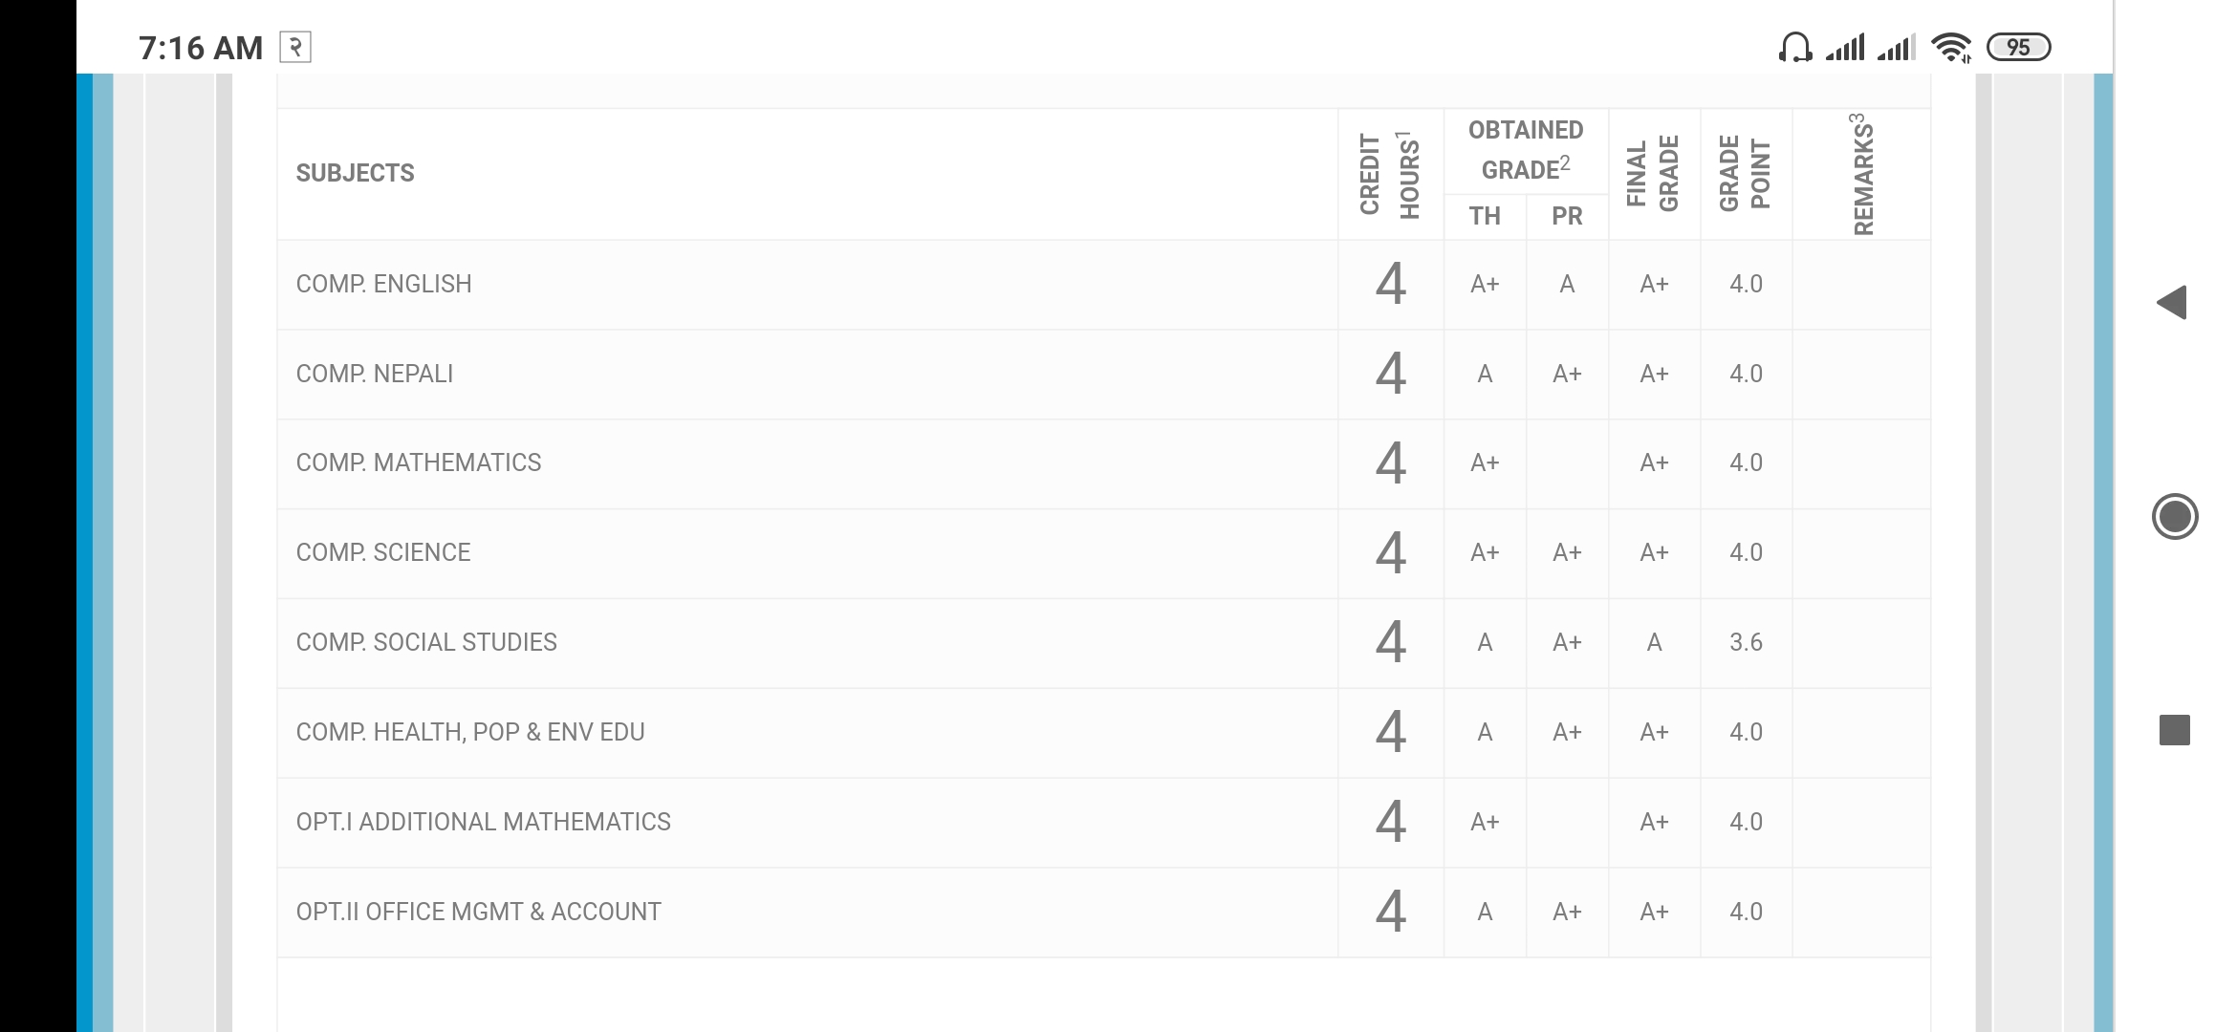Image resolution: width=2237 pixels, height=1032 pixels.
Task: Click the TH sub-column header
Action: [x=1484, y=216]
